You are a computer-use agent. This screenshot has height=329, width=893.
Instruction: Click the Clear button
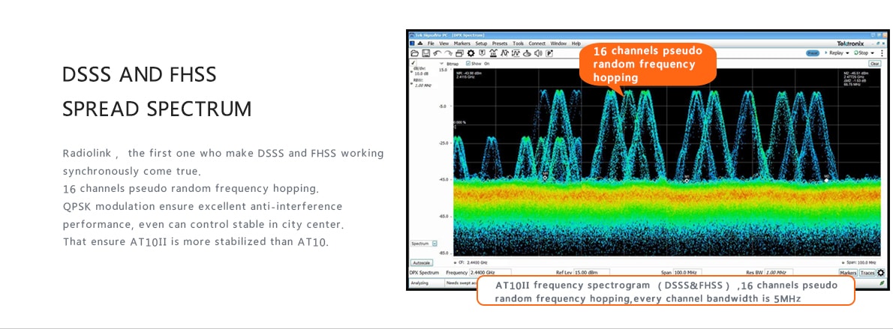click(x=873, y=64)
